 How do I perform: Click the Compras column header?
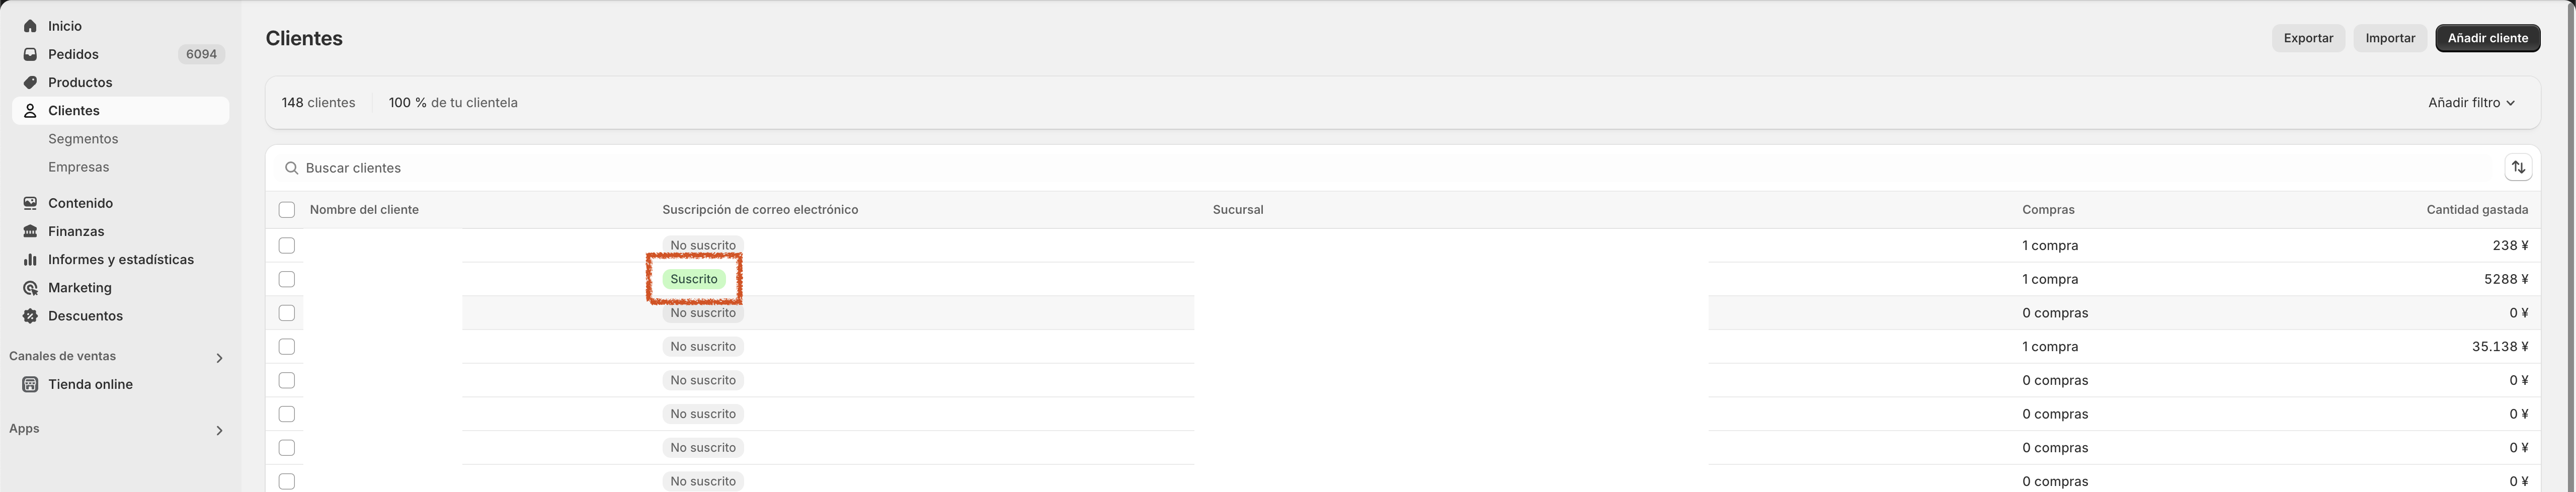click(x=2048, y=210)
